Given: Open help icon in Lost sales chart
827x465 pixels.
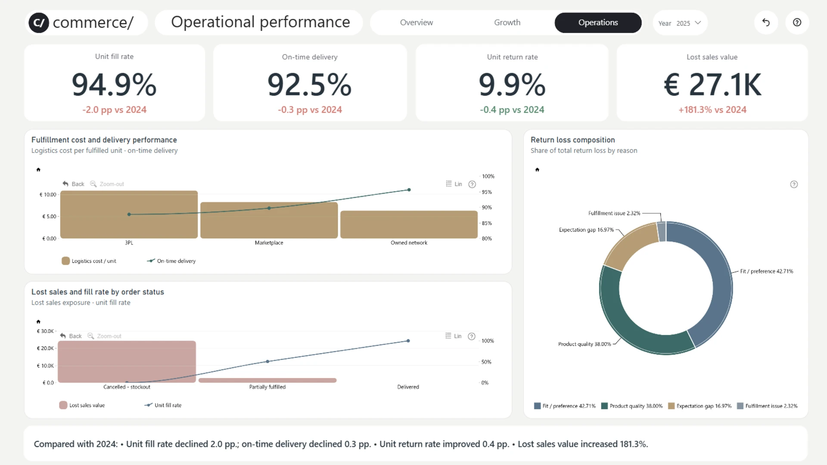Looking at the screenshot, I should pos(472,336).
